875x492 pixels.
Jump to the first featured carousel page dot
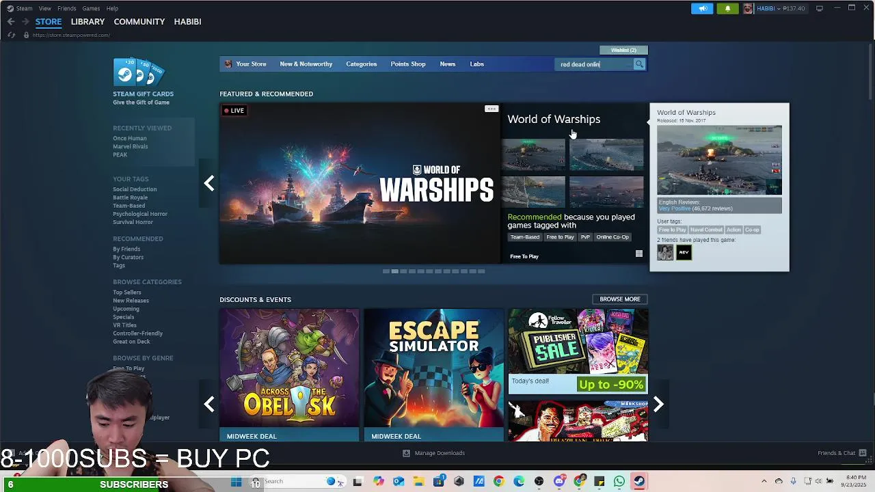tap(386, 271)
